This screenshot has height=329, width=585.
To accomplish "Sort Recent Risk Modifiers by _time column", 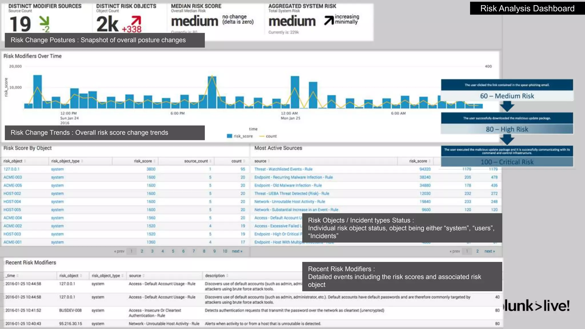I will click(12, 276).
